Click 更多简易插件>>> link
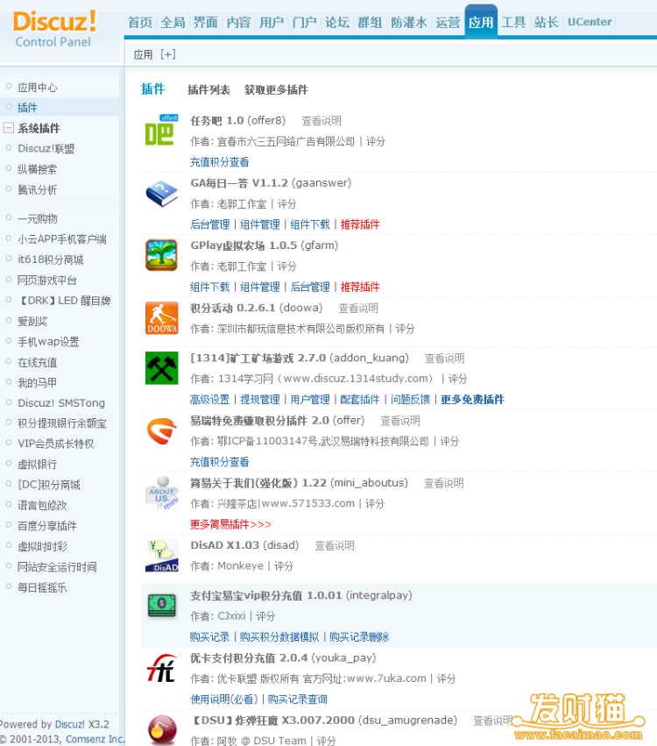The image size is (657, 746). [x=230, y=524]
